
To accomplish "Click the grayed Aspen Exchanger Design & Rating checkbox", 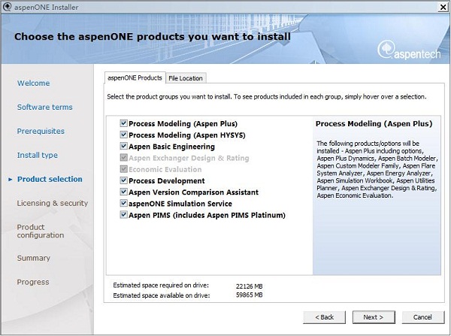I will pyautogui.click(x=123, y=158).
